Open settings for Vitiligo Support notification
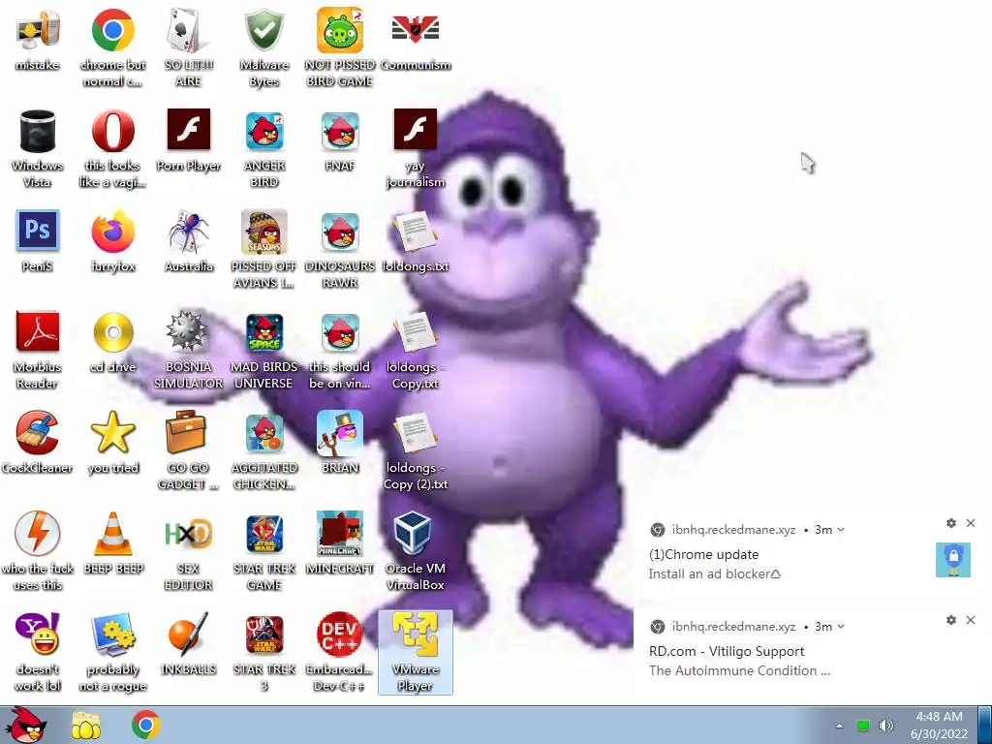The image size is (992, 744). tap(951, 620)
